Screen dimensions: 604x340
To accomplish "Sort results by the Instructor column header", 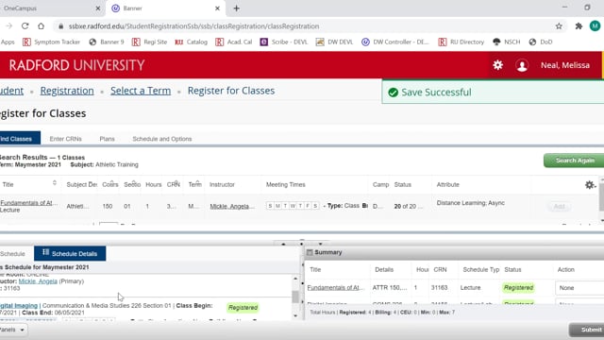I will (222, 185).
